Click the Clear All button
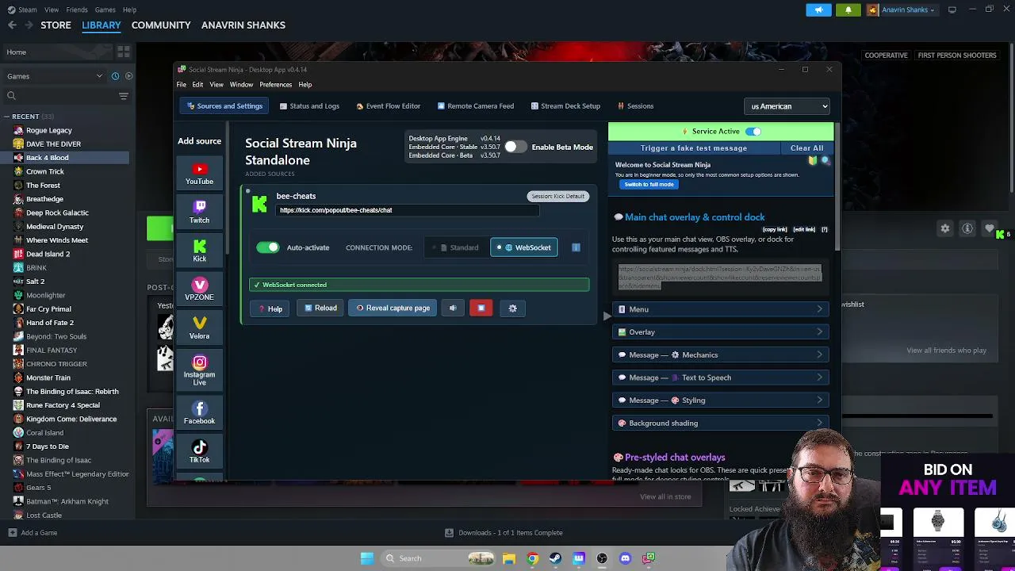 coord(806,148)
